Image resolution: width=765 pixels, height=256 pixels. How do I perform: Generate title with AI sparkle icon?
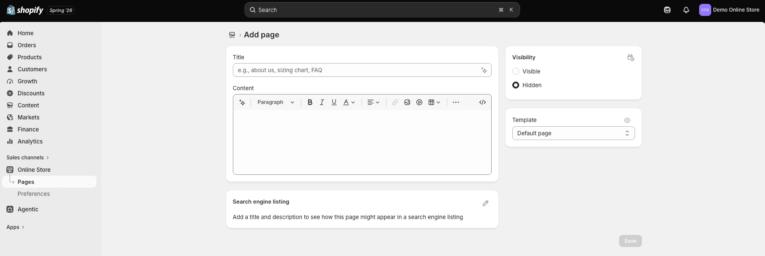pos(484,70)
